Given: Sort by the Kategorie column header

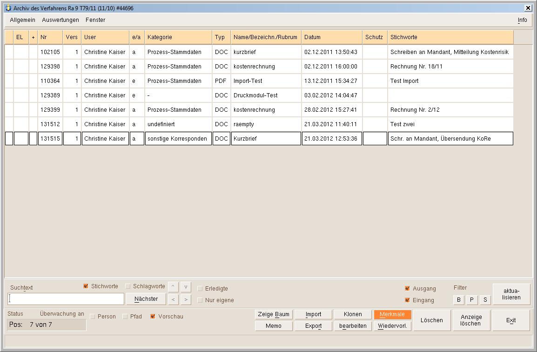Looking at the screenshot, I should tap(178, 37).
